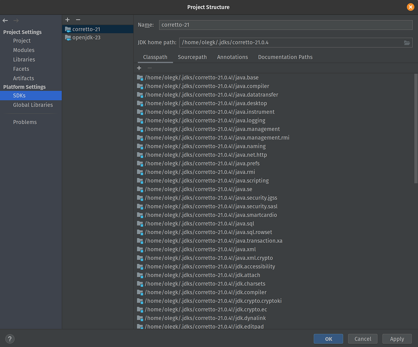
Task: Switch to the Sourcepath tab
Action: coord(192,57)
